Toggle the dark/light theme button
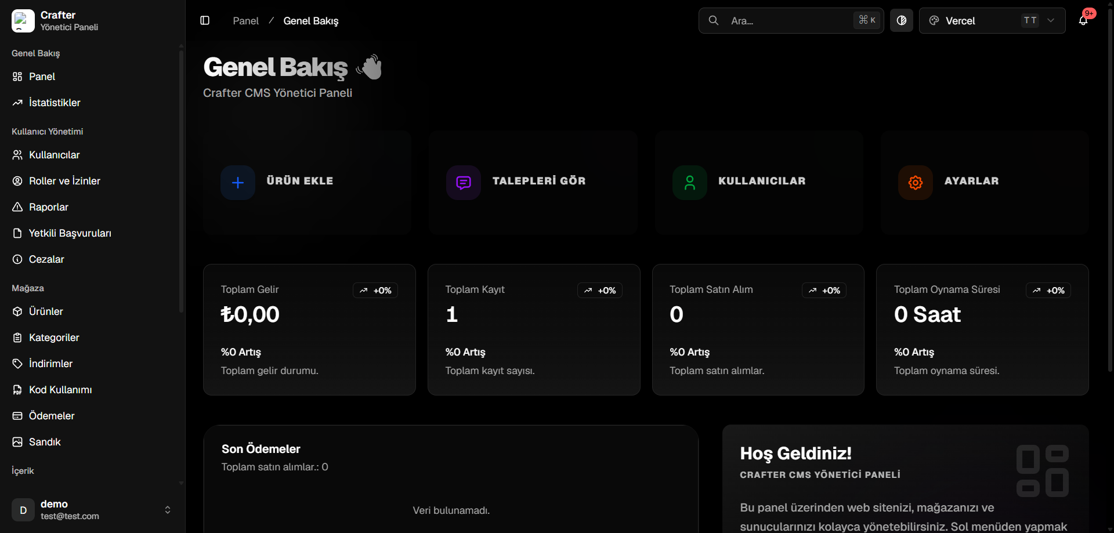1114x533 pixels. (x=902, y=21)
